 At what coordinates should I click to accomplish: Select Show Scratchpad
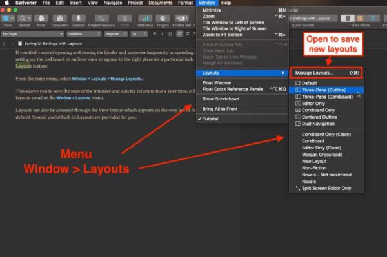tap(243, 99)
